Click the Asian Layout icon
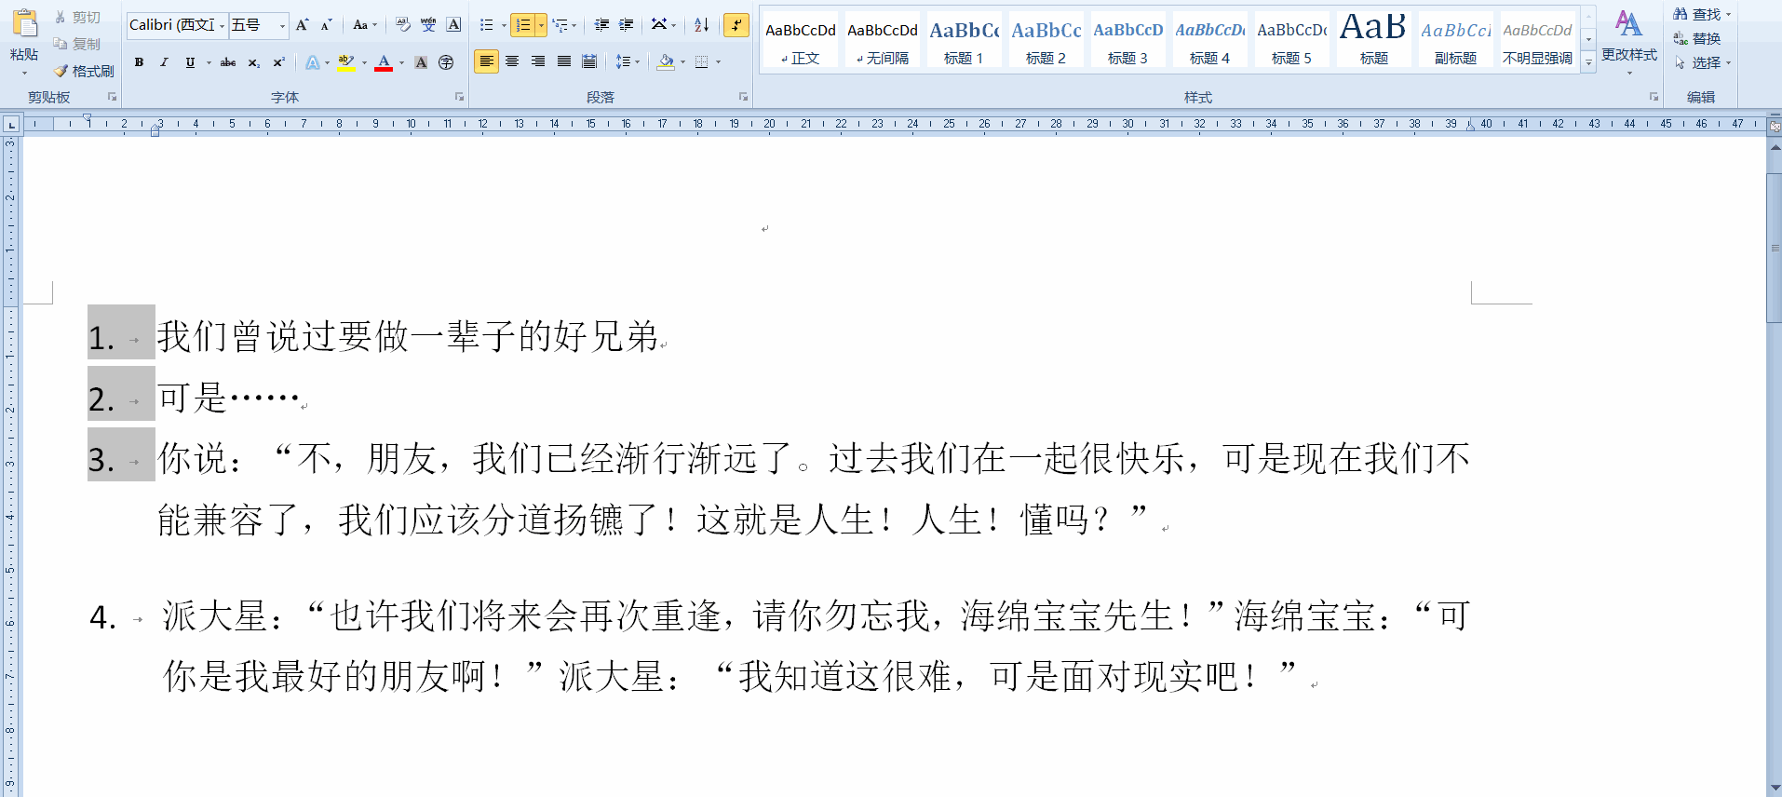Image resolution: width=1782 pixels, height=797 pixels. 659,25
